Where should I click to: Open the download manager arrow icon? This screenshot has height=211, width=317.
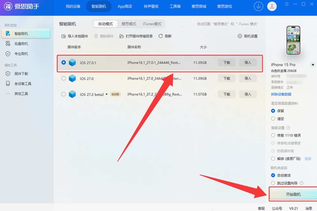coord(259,6)
